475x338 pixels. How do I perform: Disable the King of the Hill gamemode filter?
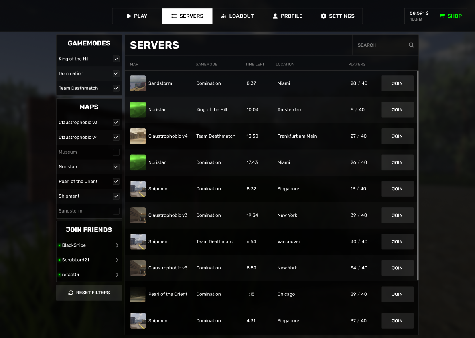click(x=116, y=59)
